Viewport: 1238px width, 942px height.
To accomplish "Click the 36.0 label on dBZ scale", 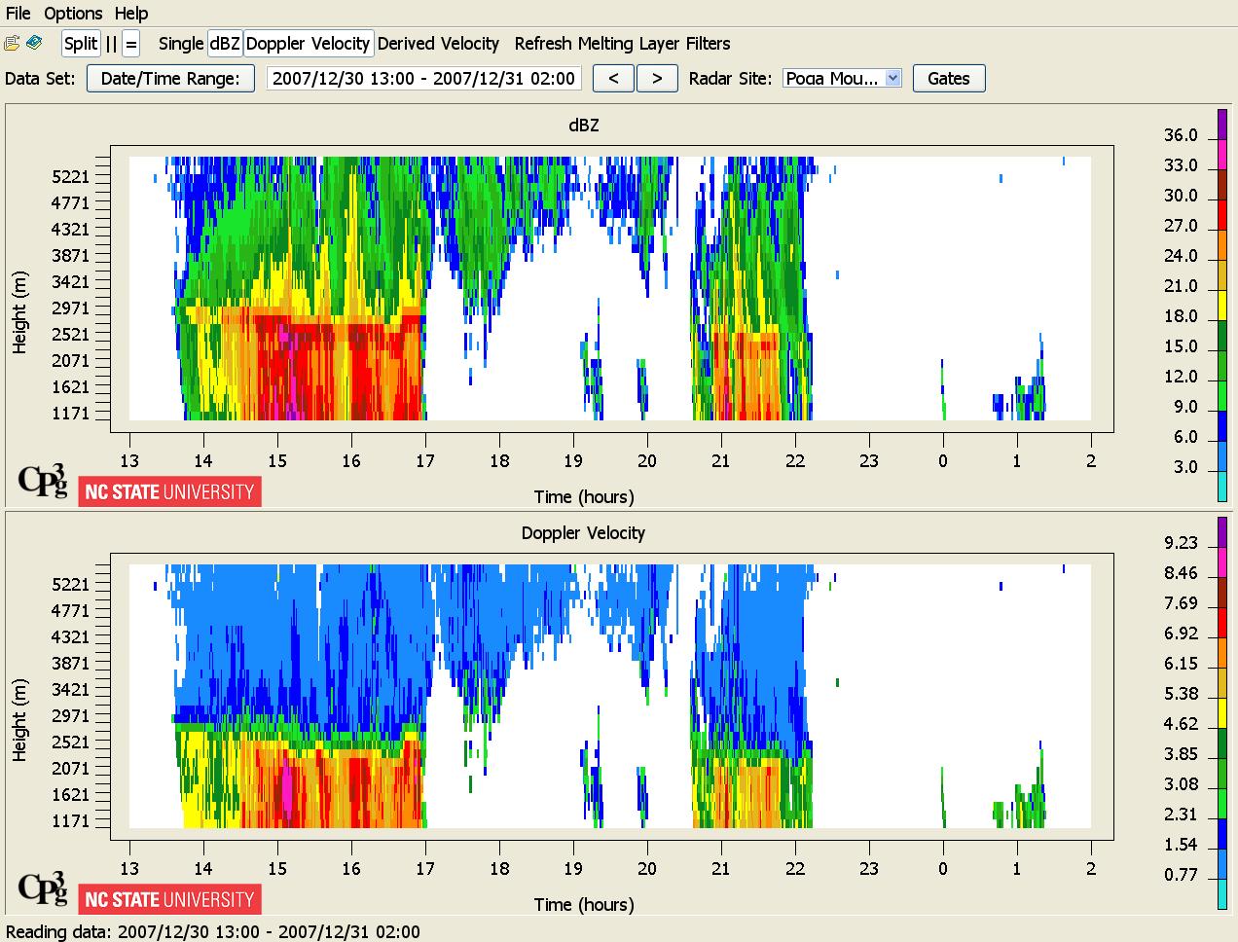I will tap(1181, 135).
